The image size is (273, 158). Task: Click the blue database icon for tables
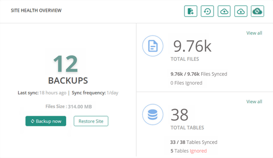(x=153, y=115)
